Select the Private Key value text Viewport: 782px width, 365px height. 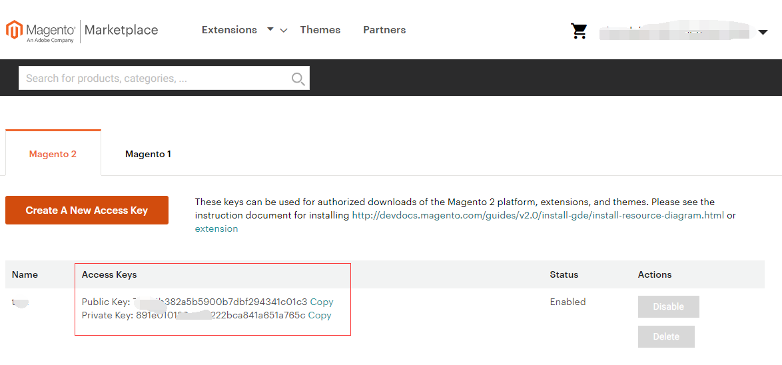221,315
